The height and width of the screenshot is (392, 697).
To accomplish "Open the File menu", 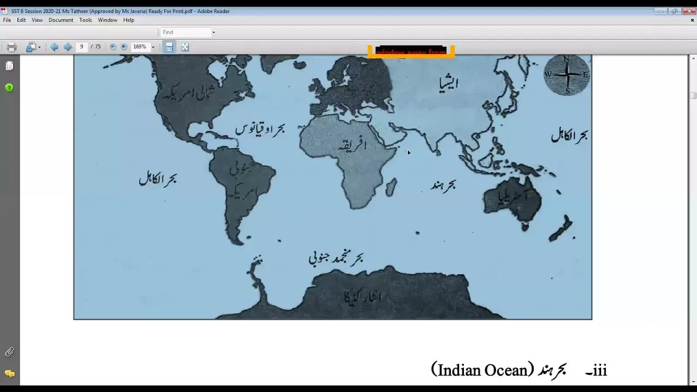I will click(x=7, y=20).
